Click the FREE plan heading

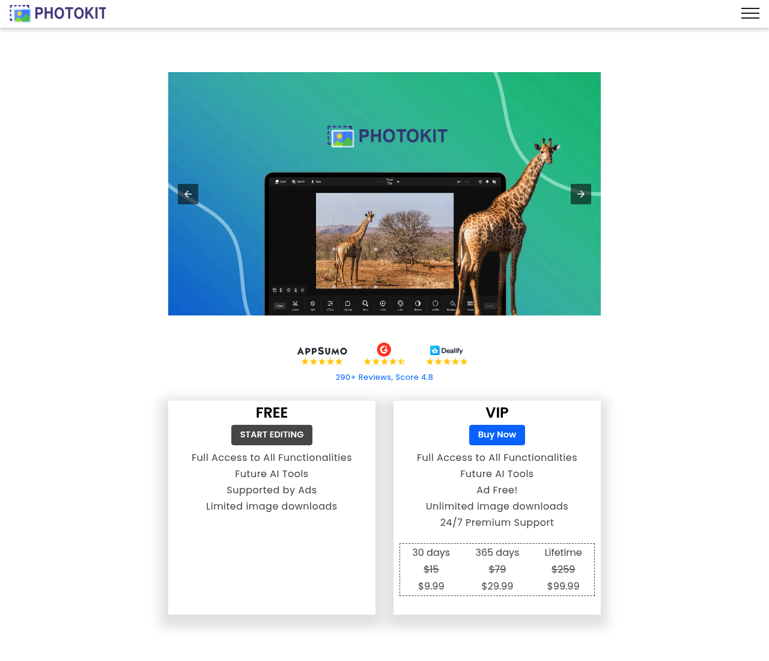pos(272,413)
